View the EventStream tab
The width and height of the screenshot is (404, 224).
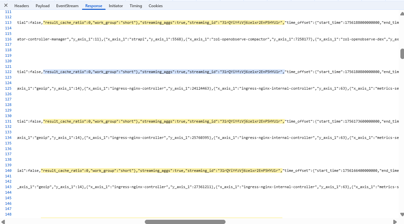67,6
